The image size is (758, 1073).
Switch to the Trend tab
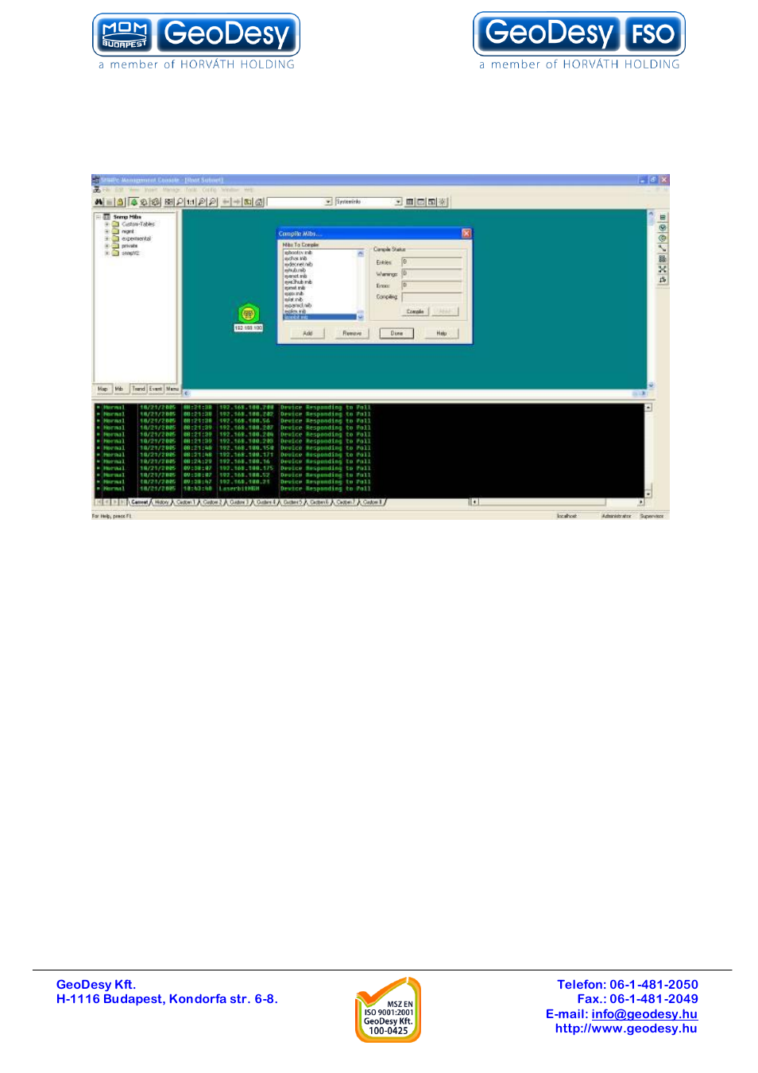pyautogui.click(x=139, y=389)
